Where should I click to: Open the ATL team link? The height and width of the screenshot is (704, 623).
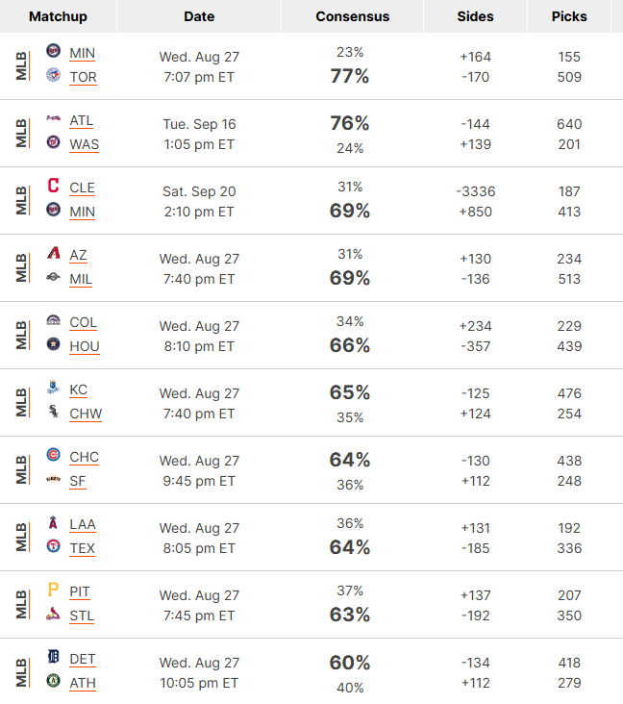coord(82,121)
